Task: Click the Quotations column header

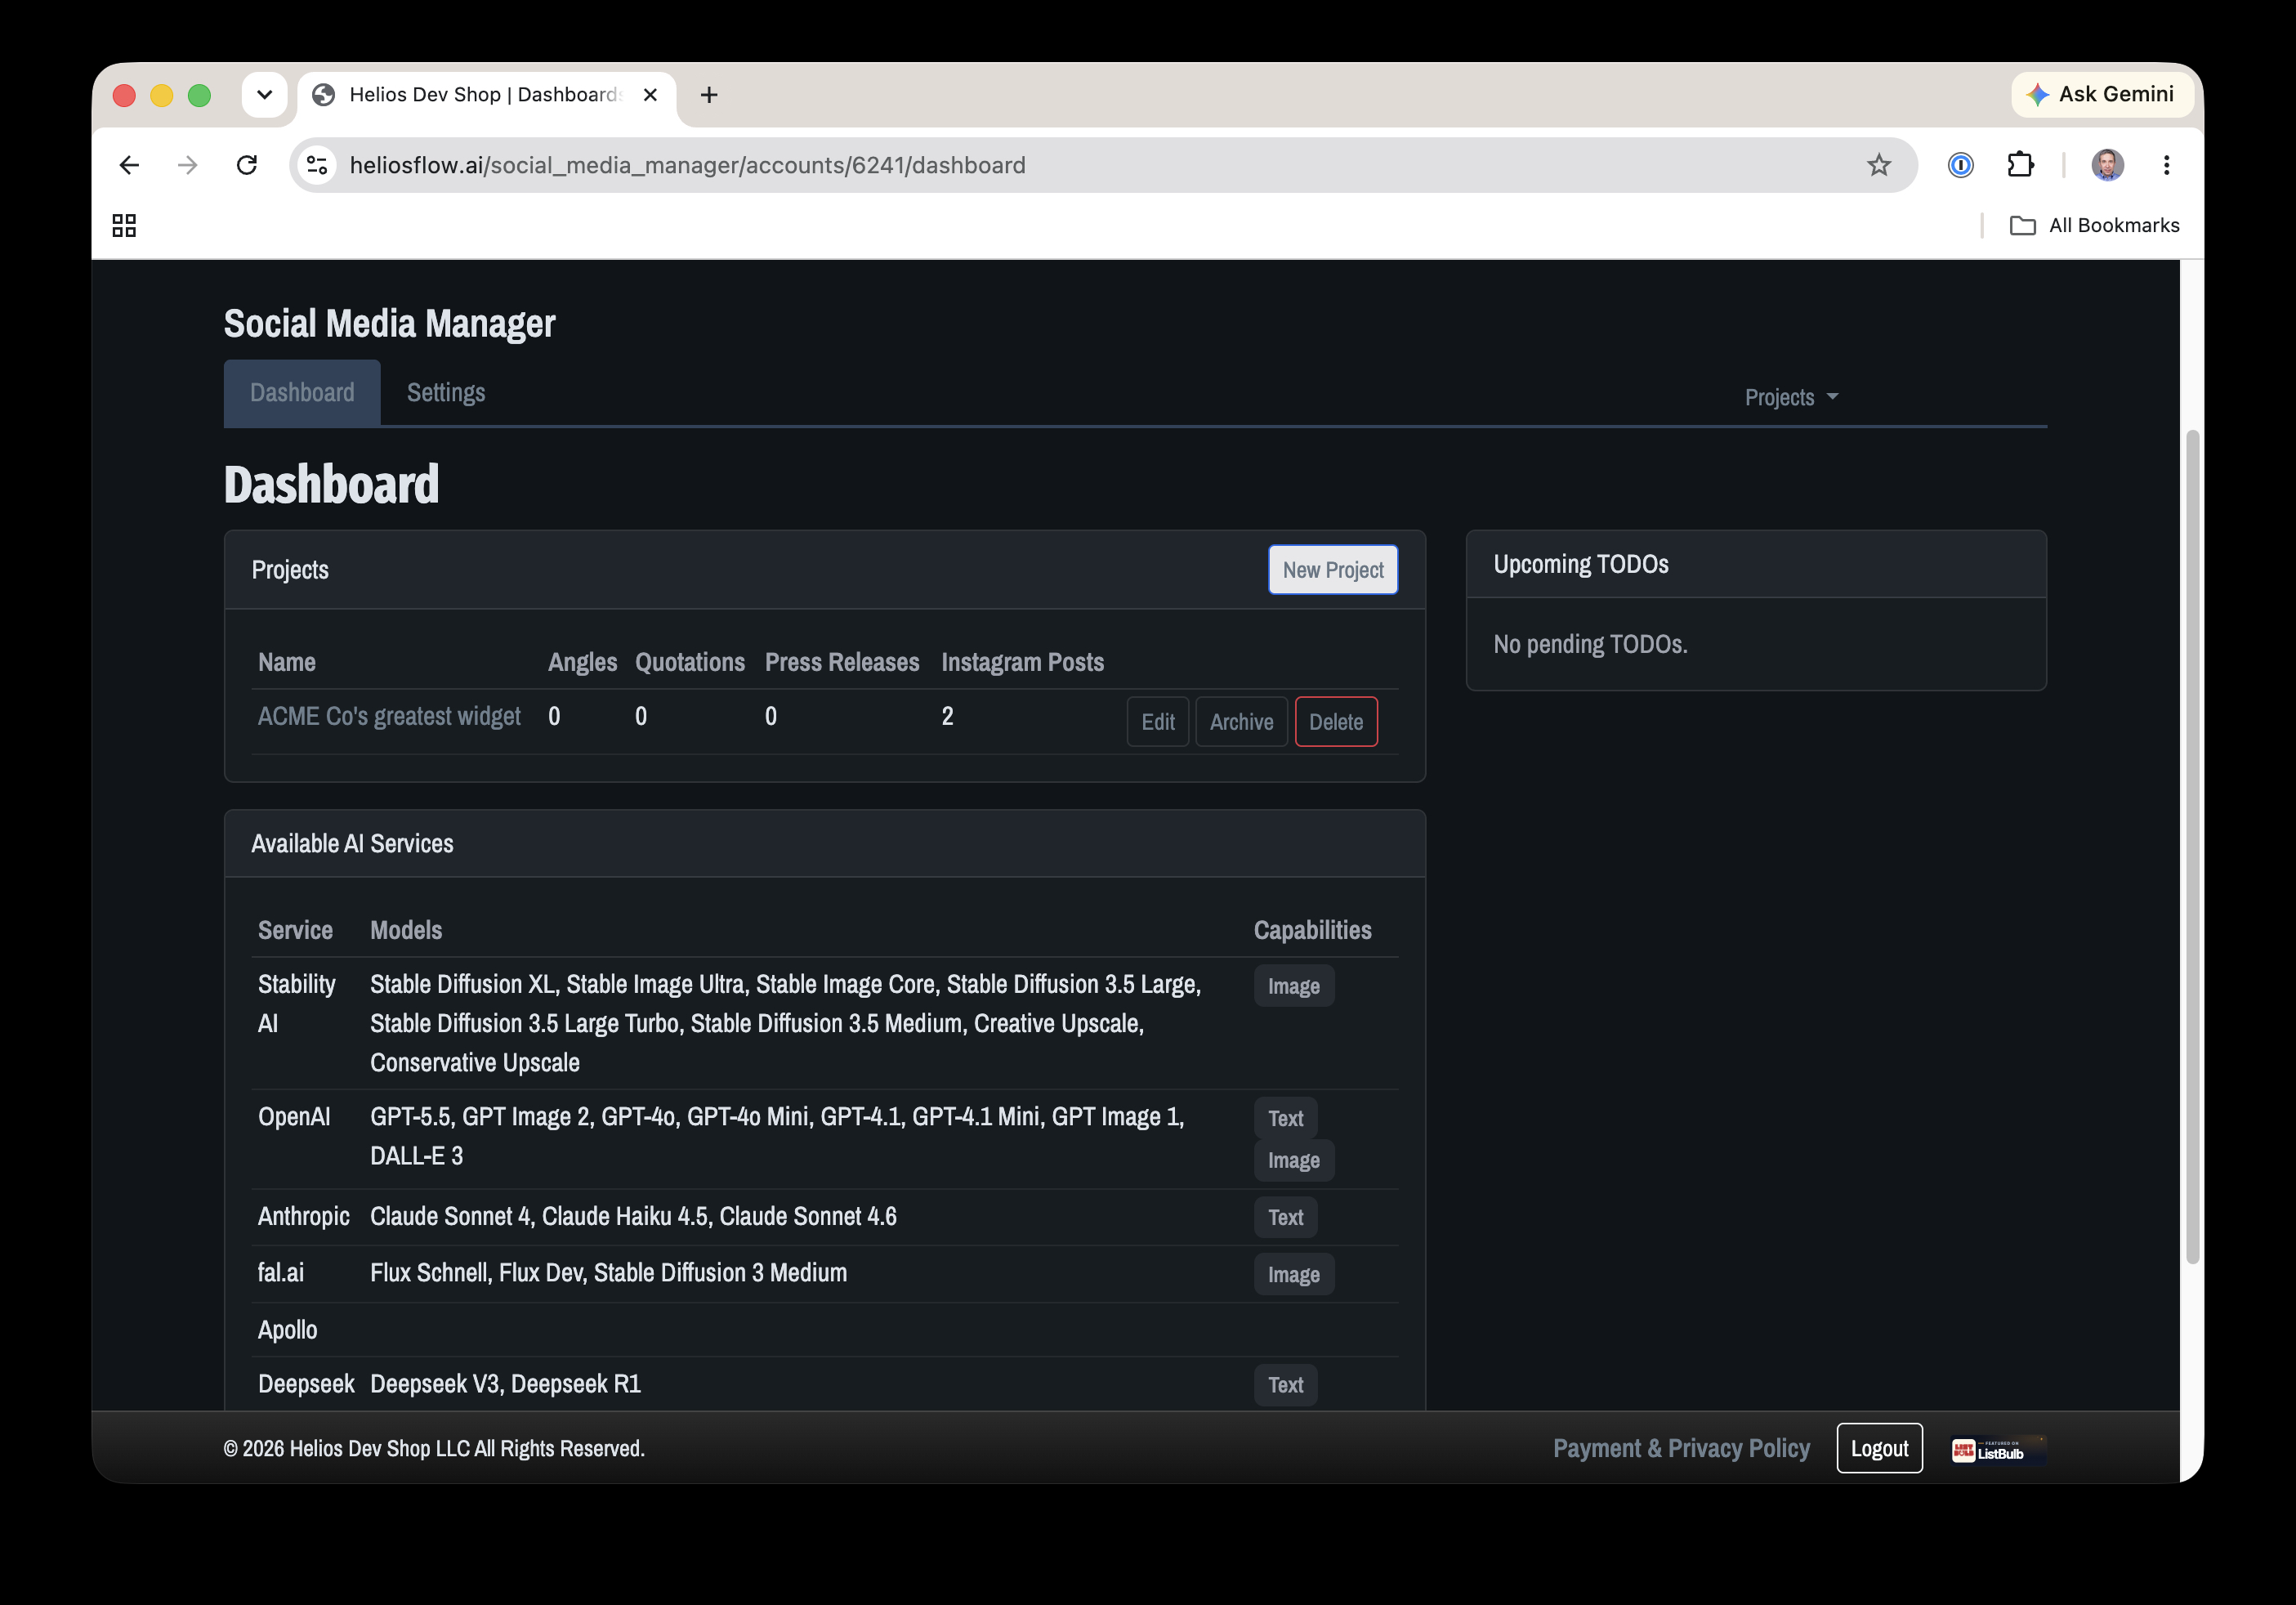Action: [690, 662]
